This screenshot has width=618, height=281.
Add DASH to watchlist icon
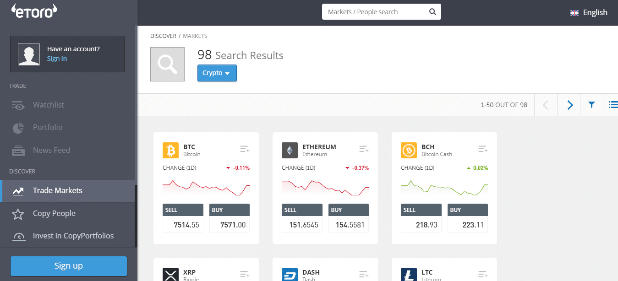pyautogui.click(x=364, y=275)
